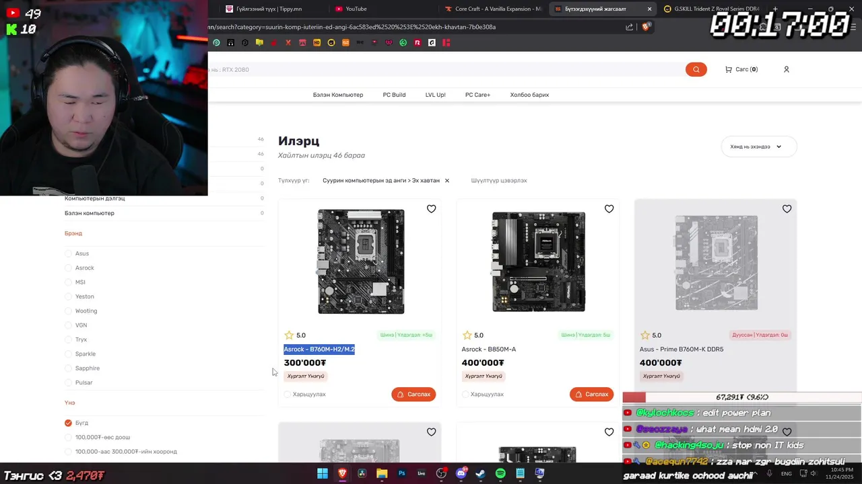Add Asrock B850M-A to wishlist heart
The height and width of the screenshot is (484, 862).
point(609,209)
